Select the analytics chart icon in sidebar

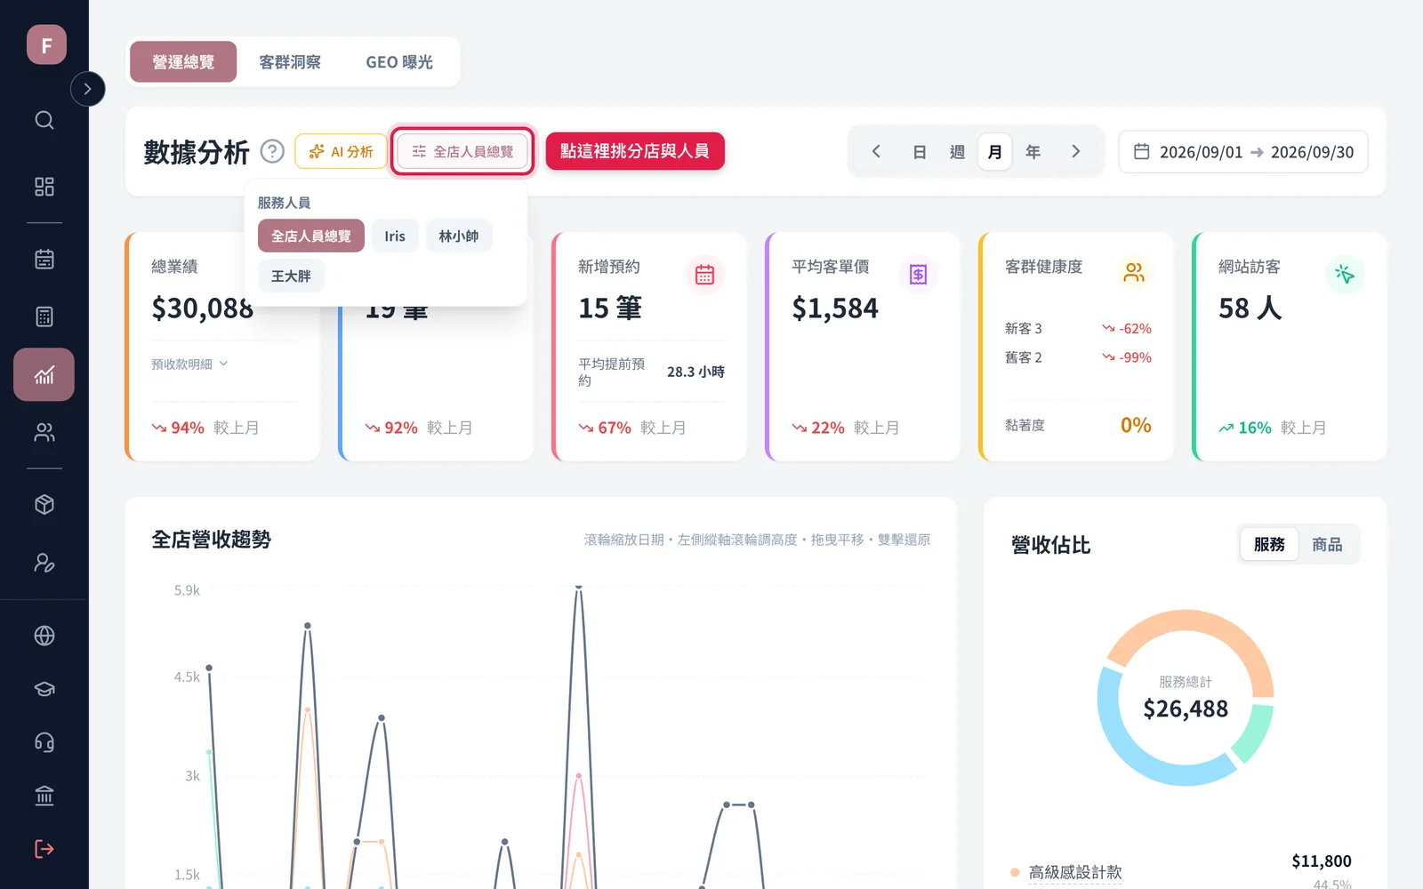[x=44, y=374]
